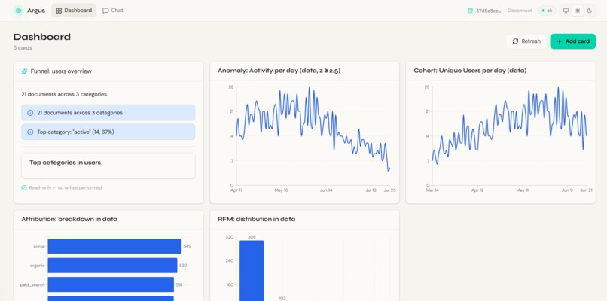Click the Dashboard page heading
This screenshot has height=301, width=607.
(x=42, y=37)
